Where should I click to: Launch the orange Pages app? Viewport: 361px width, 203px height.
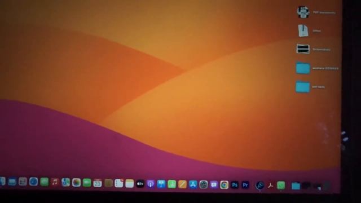pyautogui.click(x=182, y=184)
